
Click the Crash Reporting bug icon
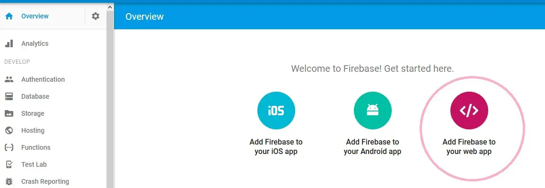tap(9, 181)
